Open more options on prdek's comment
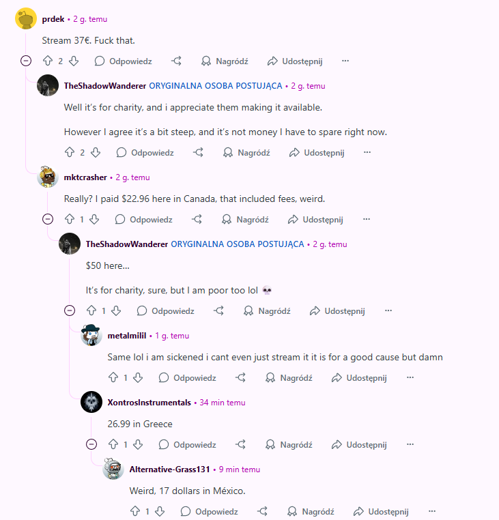 tap(345, 61)
